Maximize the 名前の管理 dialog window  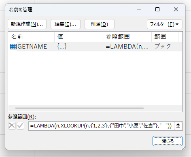point(157,9)
